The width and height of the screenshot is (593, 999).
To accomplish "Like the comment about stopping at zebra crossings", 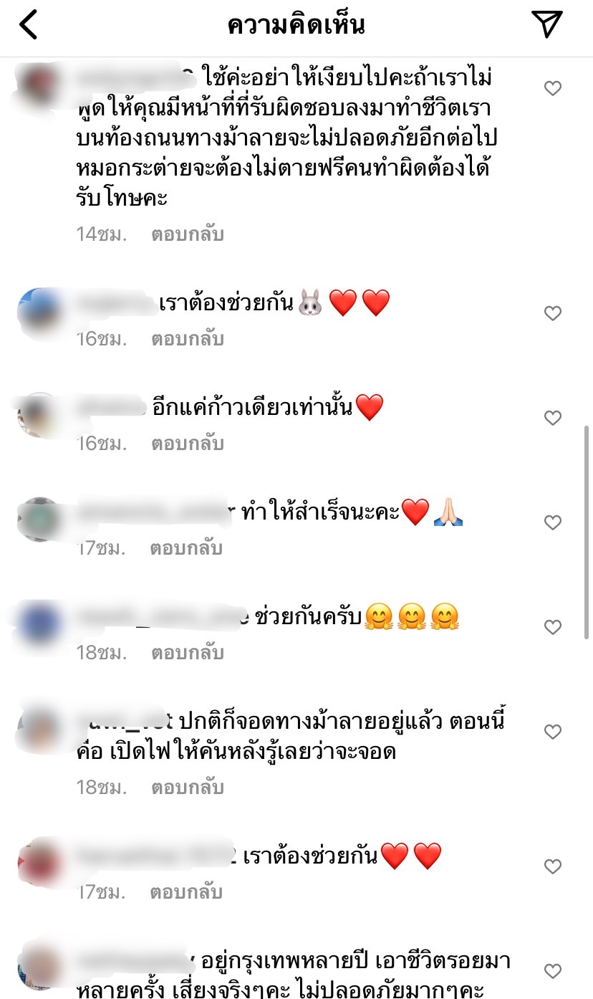I will click(x=552, y=732).
